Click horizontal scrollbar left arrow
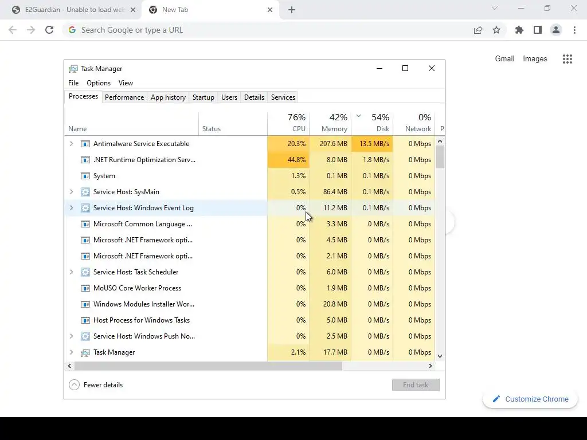 point(69,366)
